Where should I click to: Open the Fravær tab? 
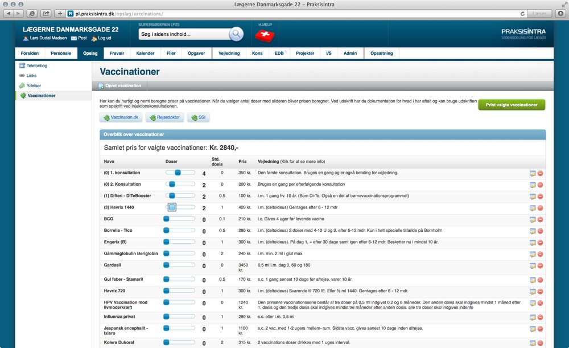click(x=117, y=53)
